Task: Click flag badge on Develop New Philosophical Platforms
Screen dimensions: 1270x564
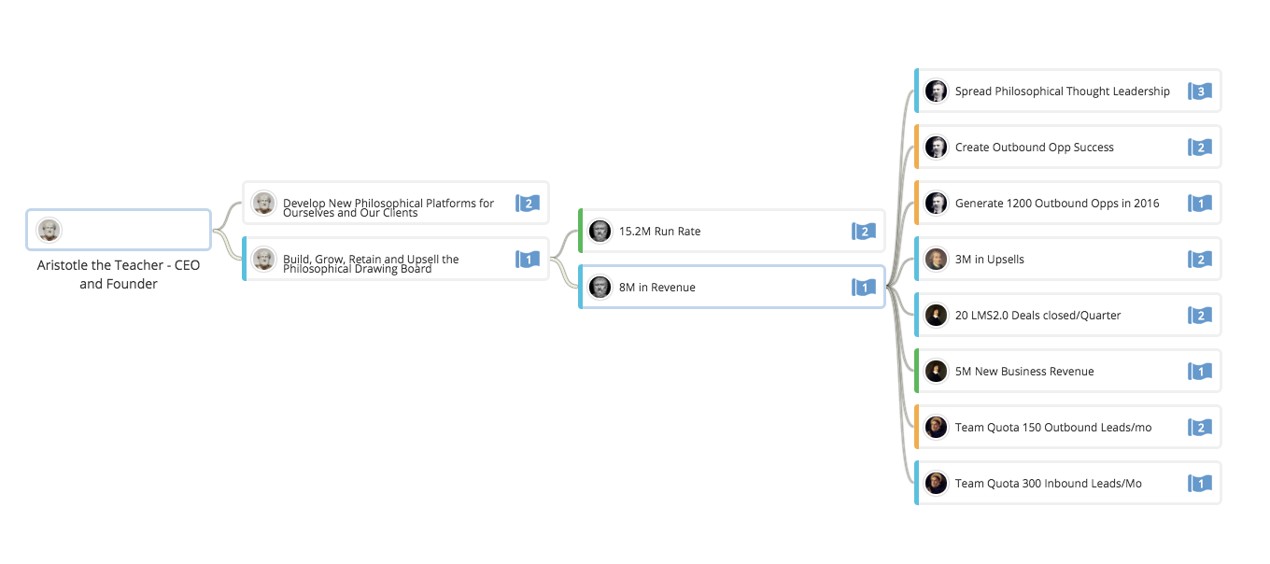Action: click(528, 204)
